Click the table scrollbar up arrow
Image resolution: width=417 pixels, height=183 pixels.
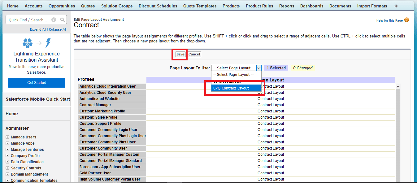398,87
